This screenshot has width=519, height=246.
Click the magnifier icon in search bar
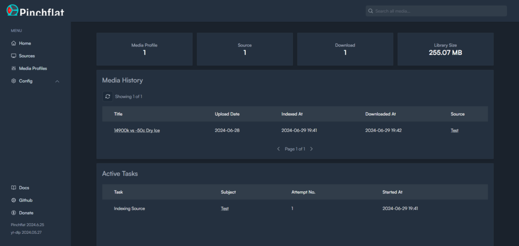370,11
